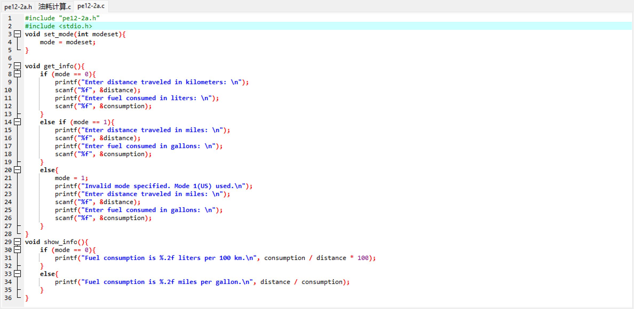Place cursor on #include <stdio.h> line

coord(59,26)
